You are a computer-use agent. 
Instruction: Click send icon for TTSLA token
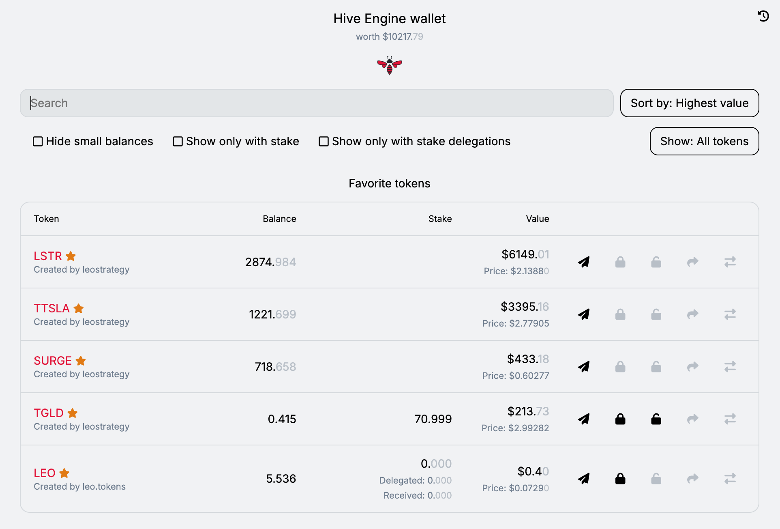tap(584, 314)
